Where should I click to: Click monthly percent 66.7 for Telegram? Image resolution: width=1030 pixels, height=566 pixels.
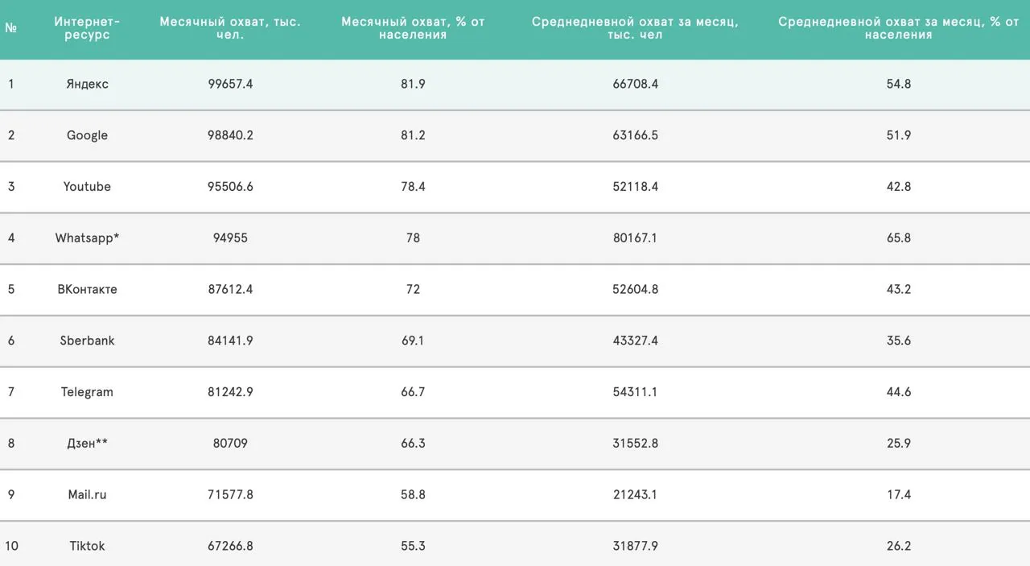[413, 392]
